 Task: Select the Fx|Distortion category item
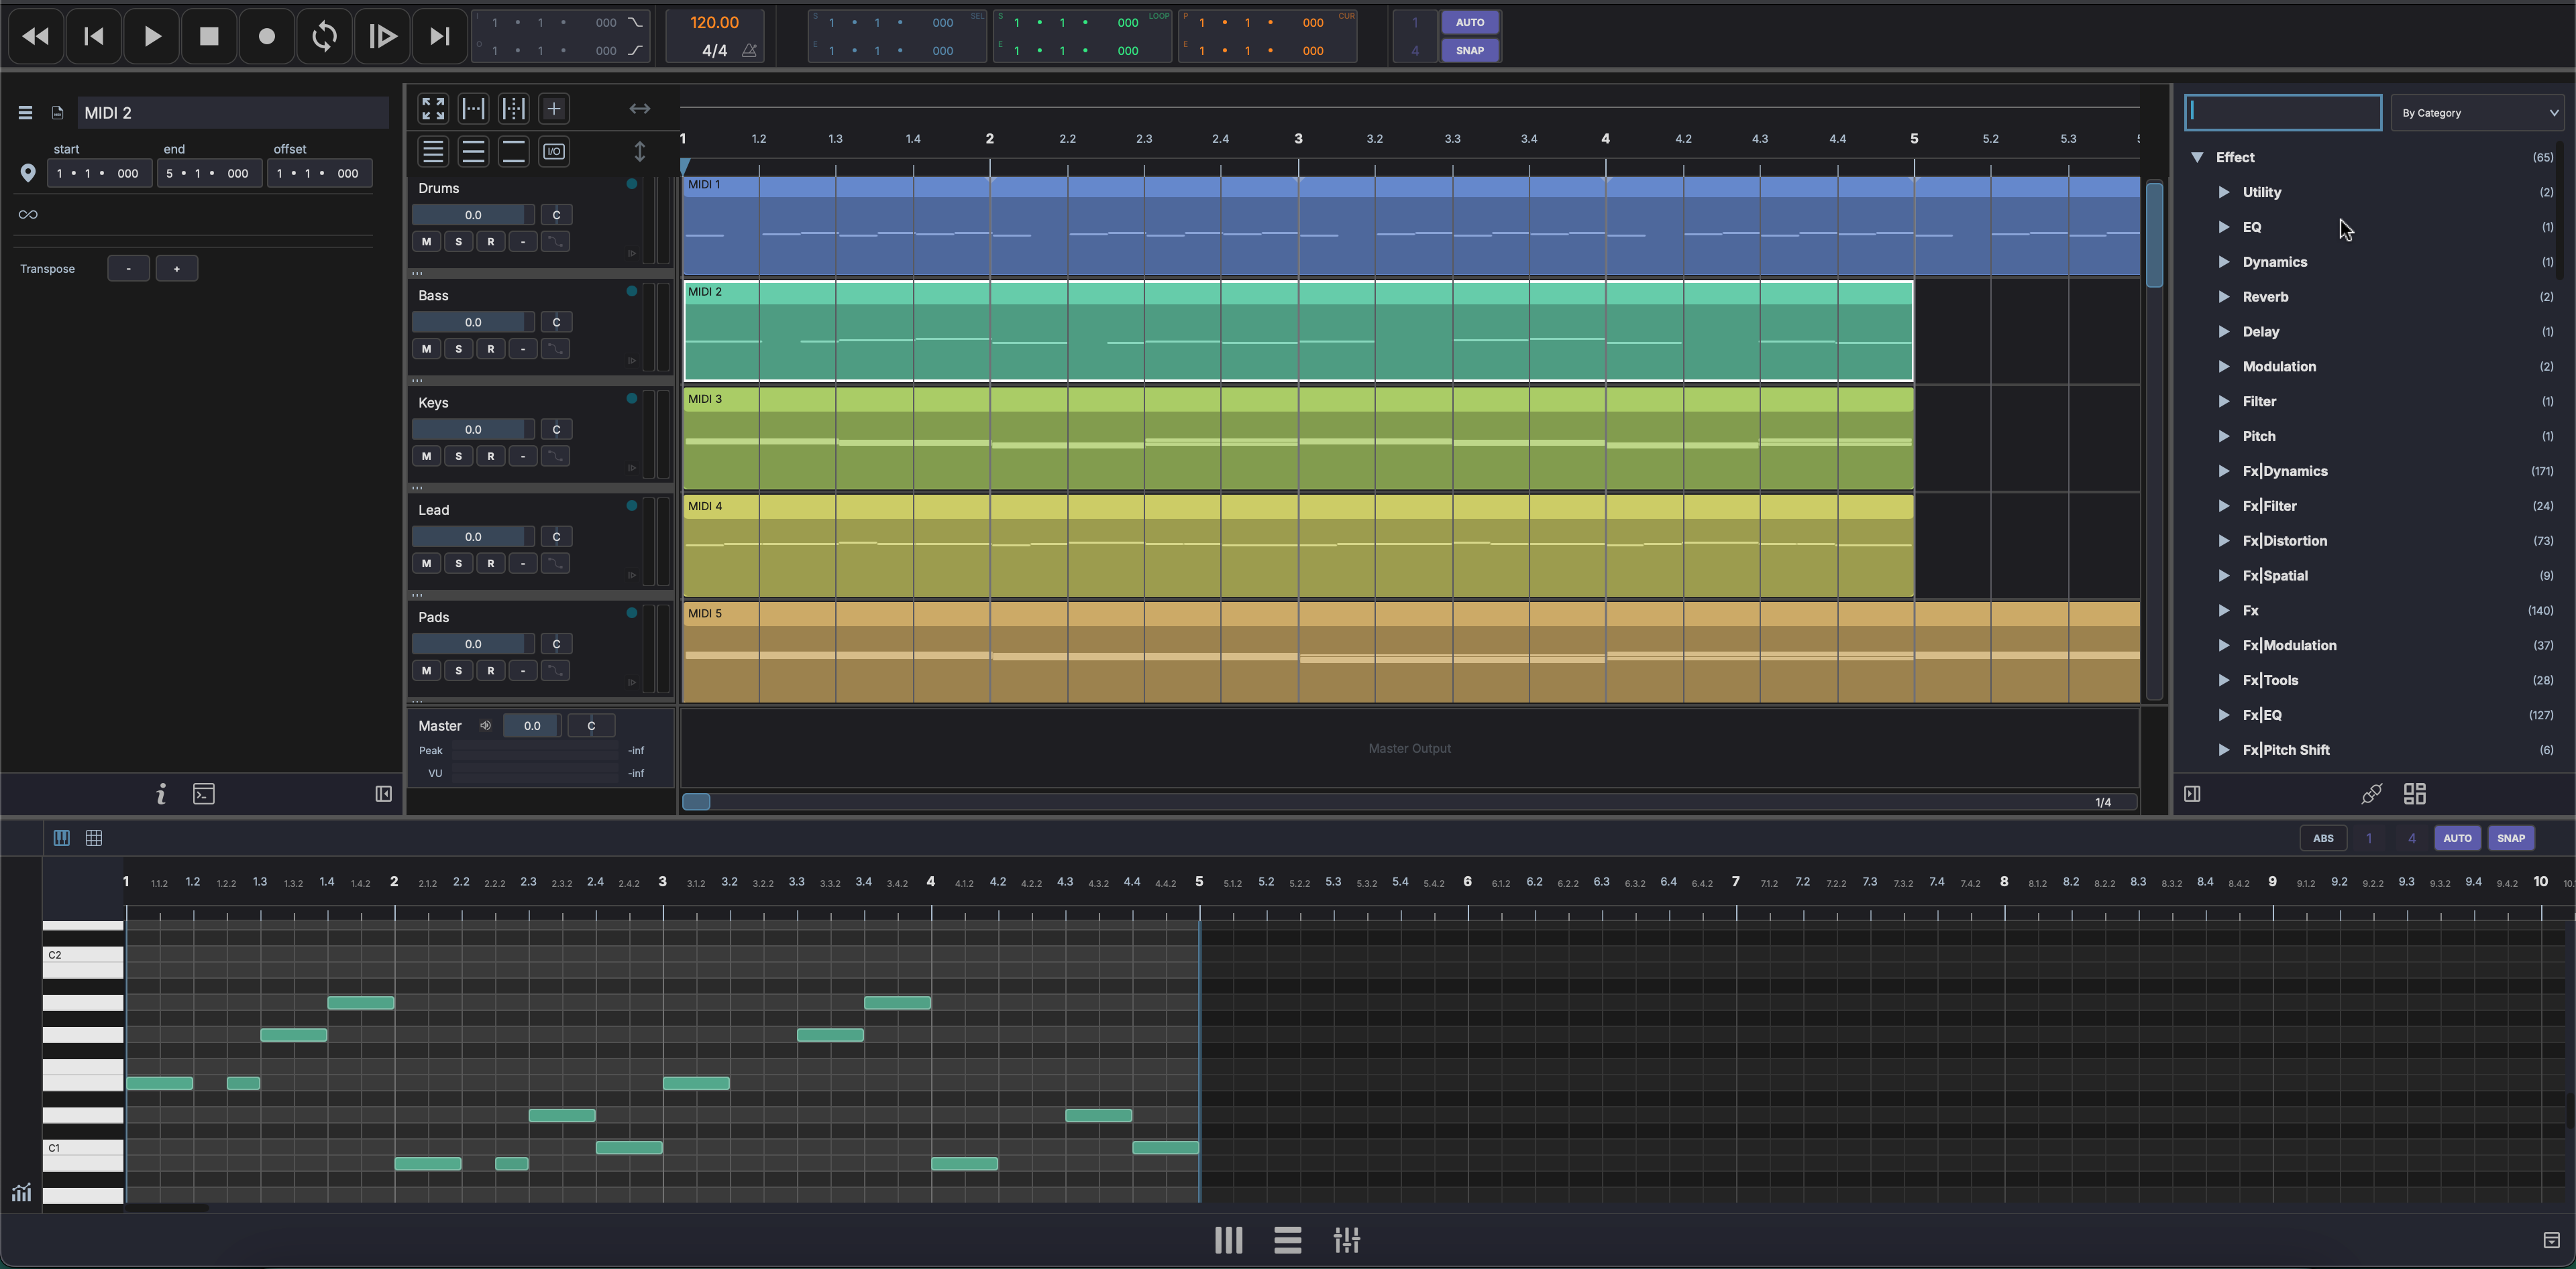(2285, 540)
